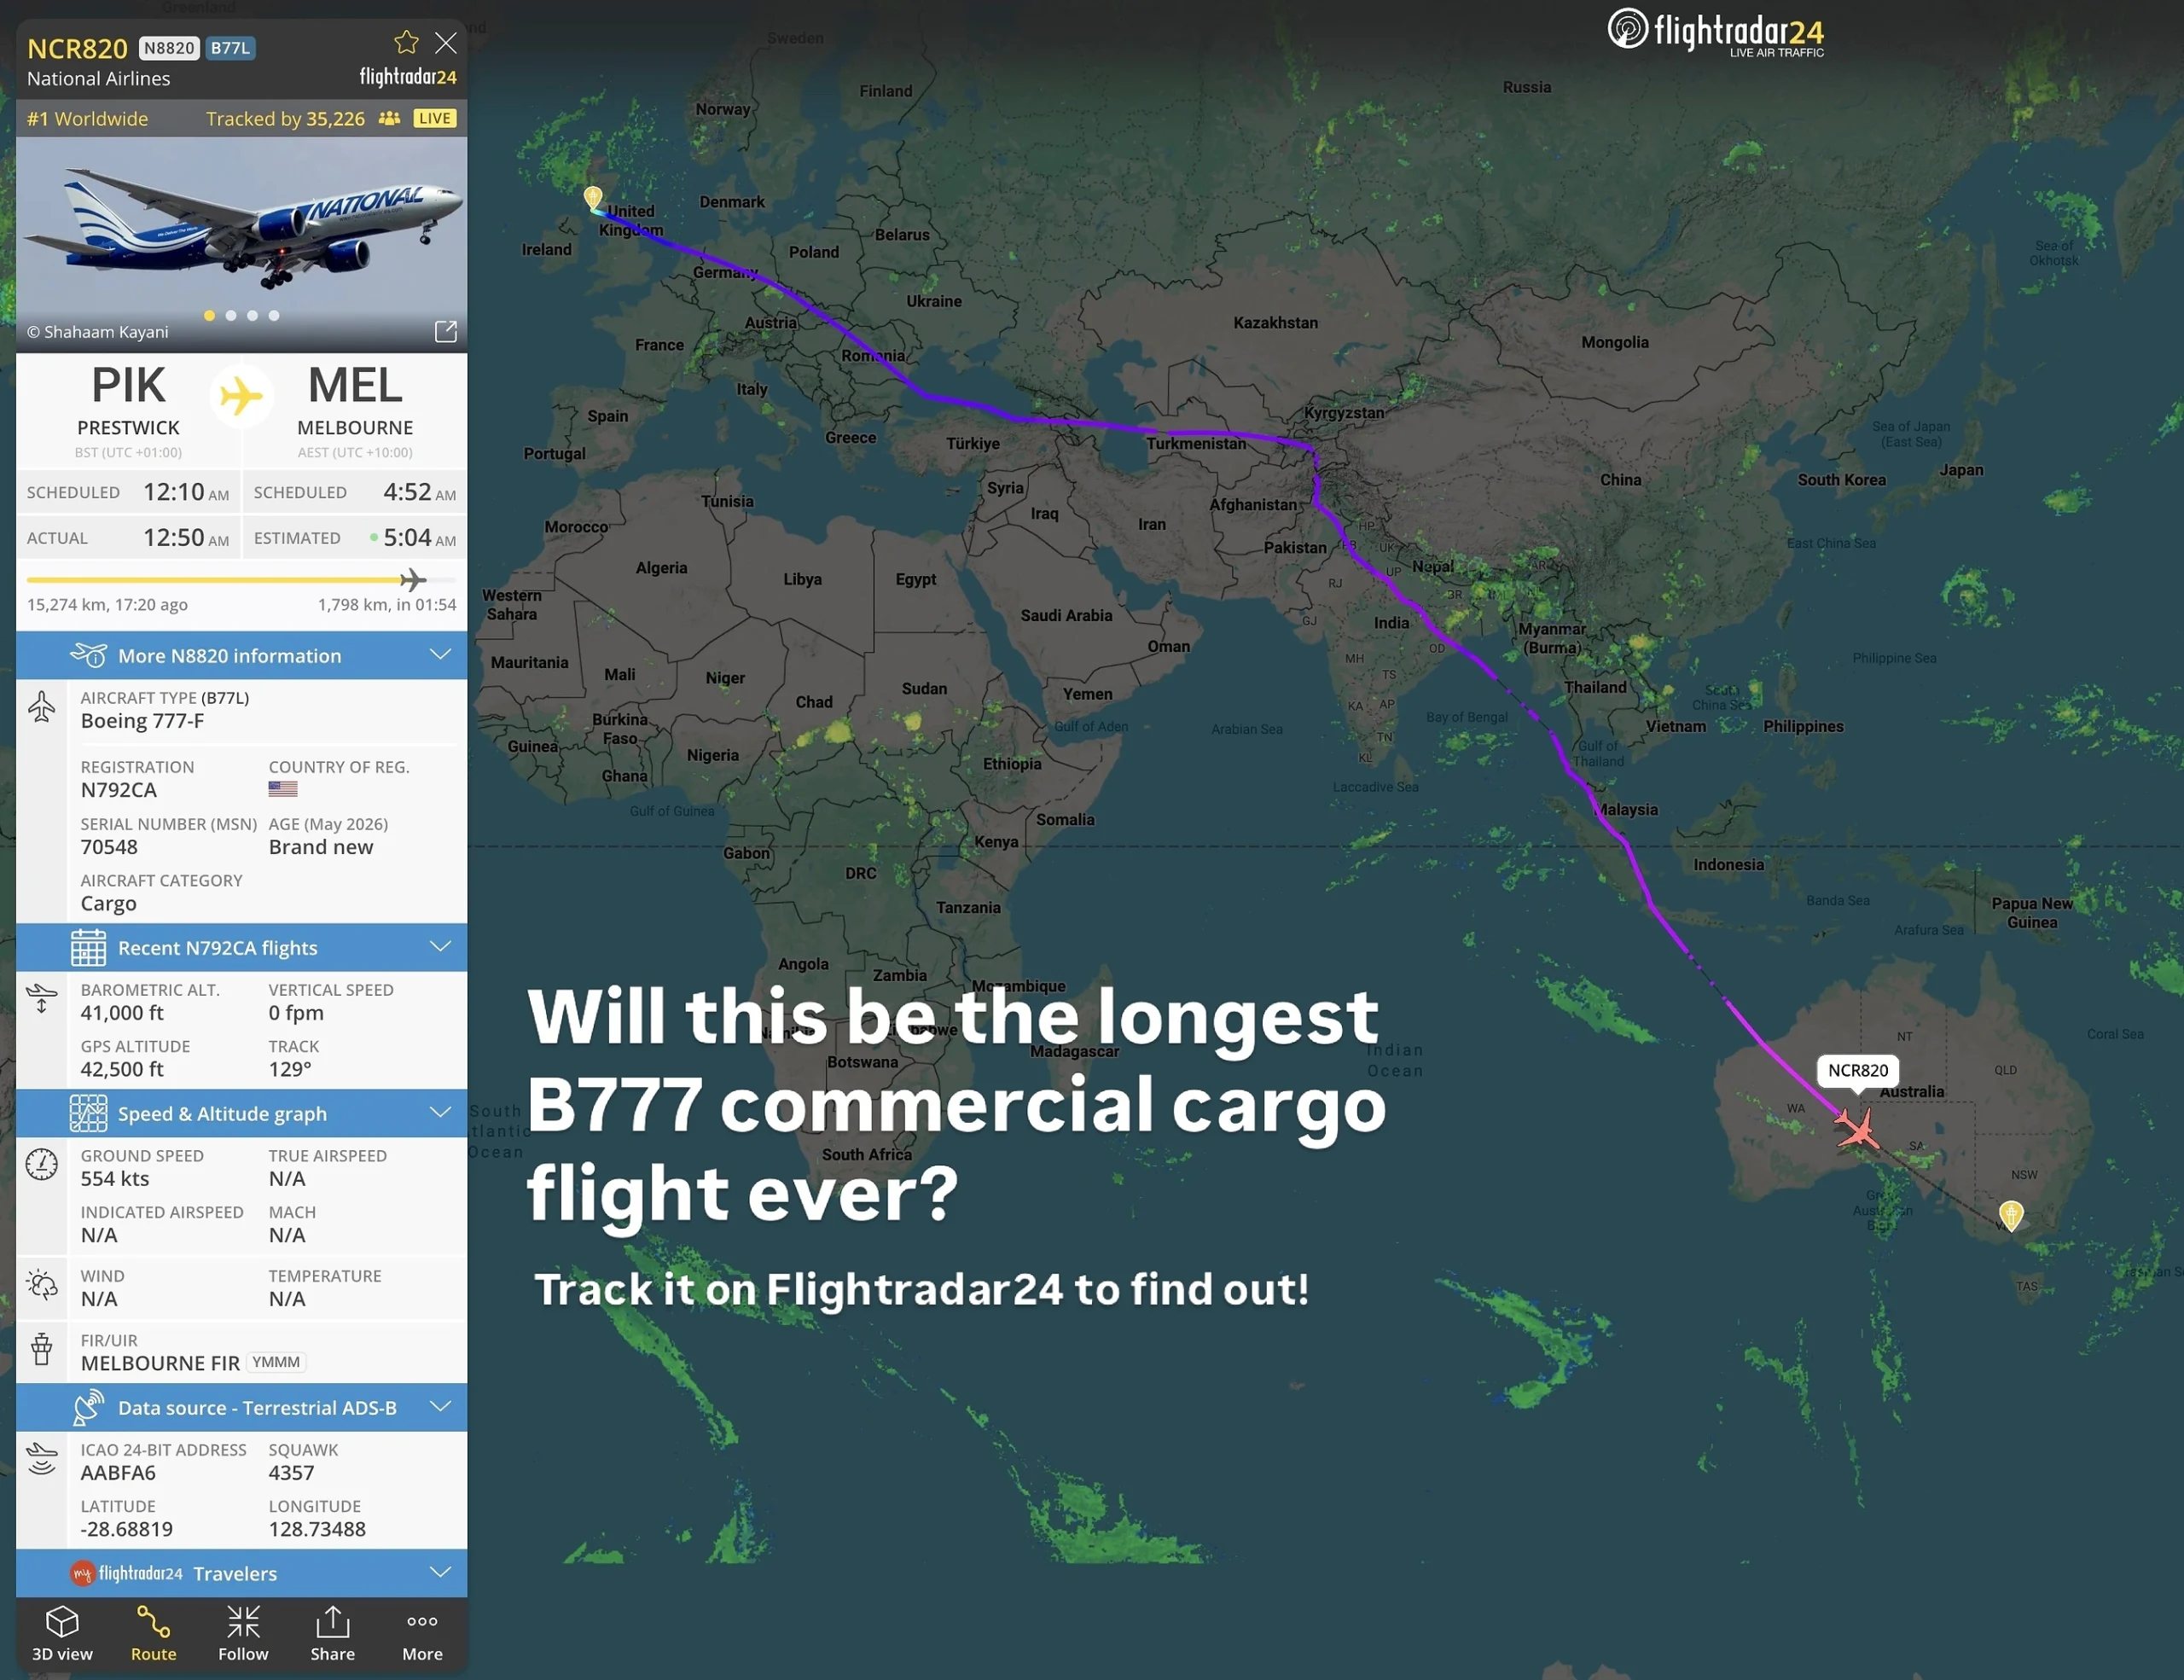Click the Flightradar24 logo in the panel header
The image size is (2184, 1680).
point(408,77)
